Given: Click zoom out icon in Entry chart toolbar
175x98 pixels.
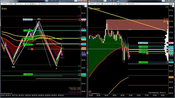Looking at the screenshot, I should 30,4.
